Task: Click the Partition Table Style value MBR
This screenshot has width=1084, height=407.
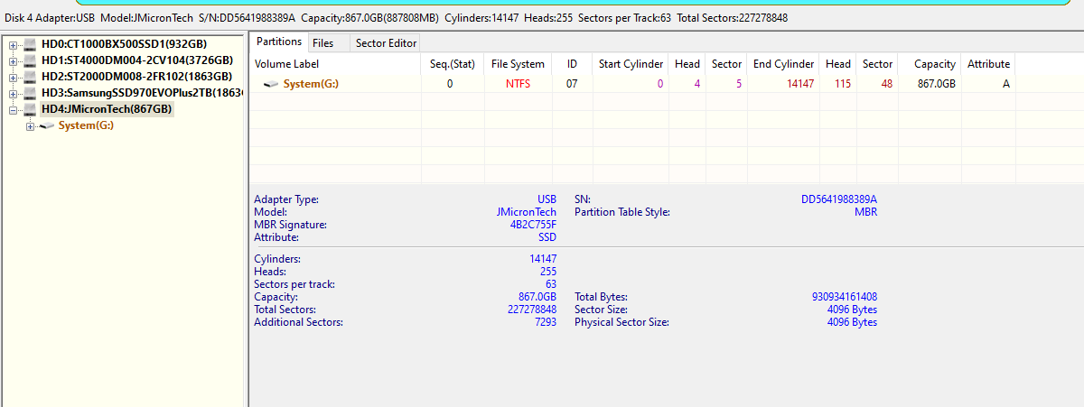Action: click(x=865, y=212)
